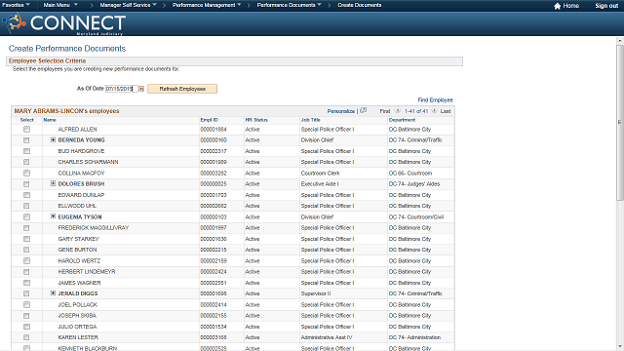Click the page vertical scrollbar thumb

(620, 123)
